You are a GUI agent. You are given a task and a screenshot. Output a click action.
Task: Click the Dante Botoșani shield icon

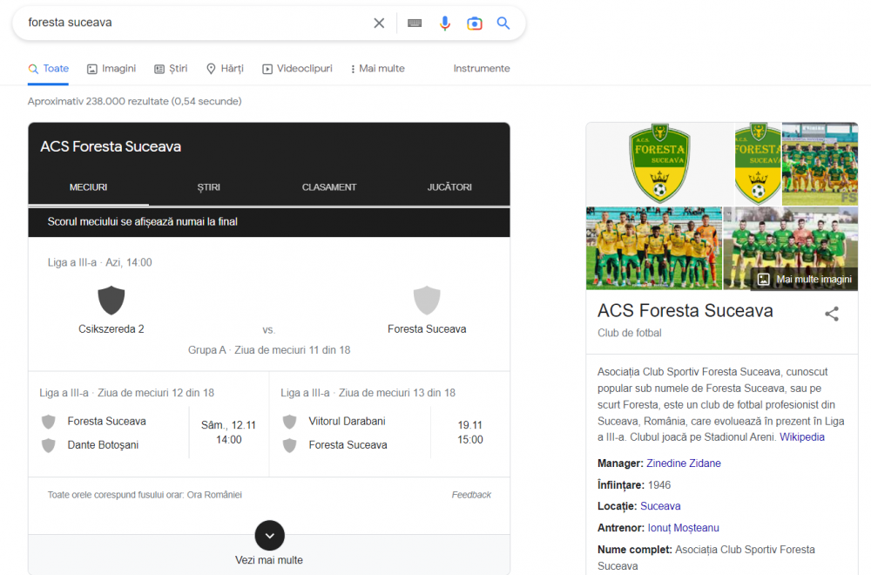coord(49,445)
